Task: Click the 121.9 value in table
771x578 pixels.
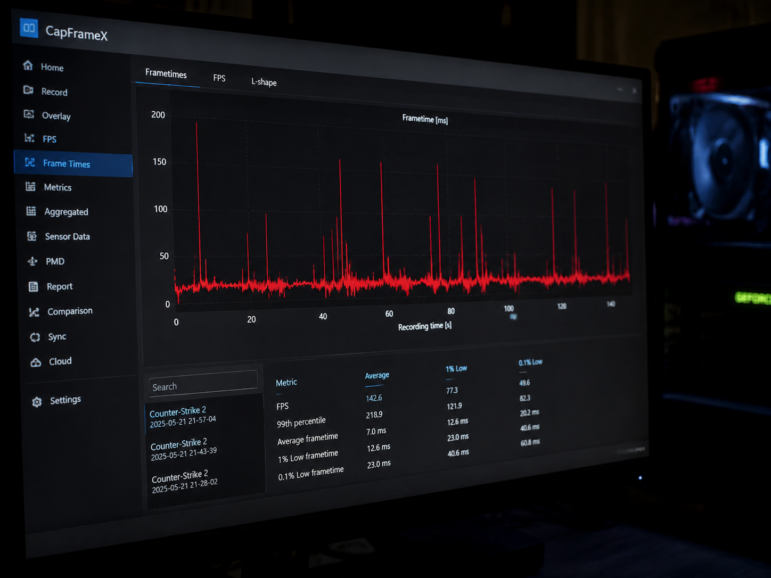Action: (x=454, y=406)
